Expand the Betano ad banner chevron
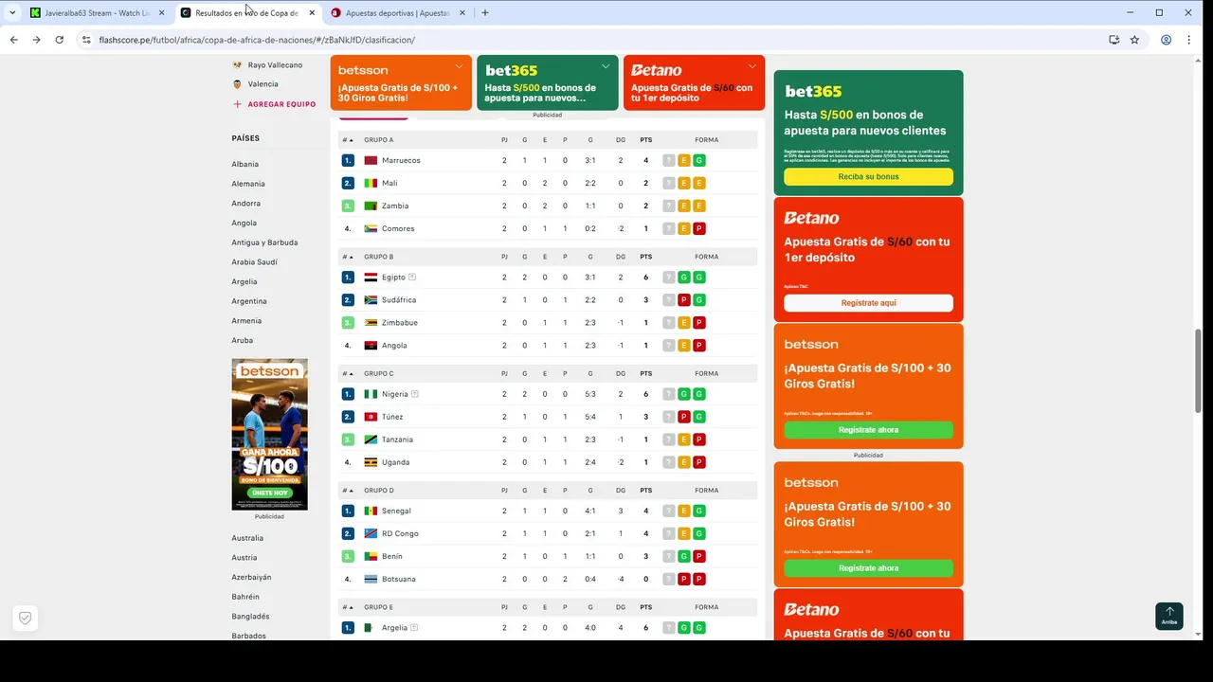The image size is (1213, 682). tap(751, 66)
